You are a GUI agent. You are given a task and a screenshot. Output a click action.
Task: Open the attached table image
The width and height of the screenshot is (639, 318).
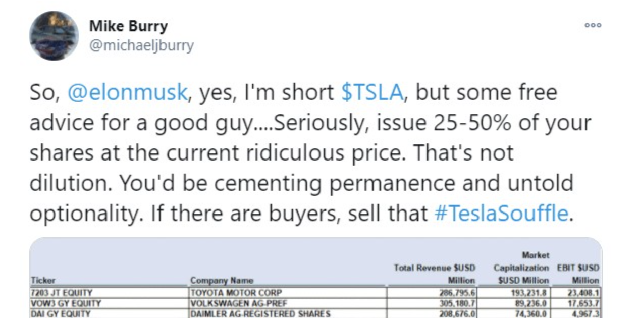click(315, 278)
